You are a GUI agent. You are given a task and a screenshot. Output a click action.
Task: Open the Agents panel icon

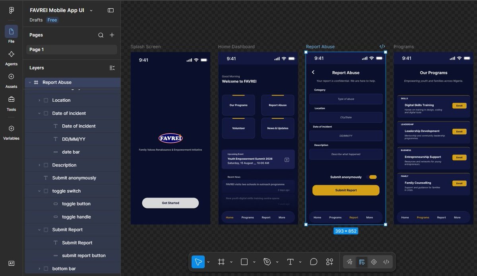pyautogui.click(x=11, y=54)
